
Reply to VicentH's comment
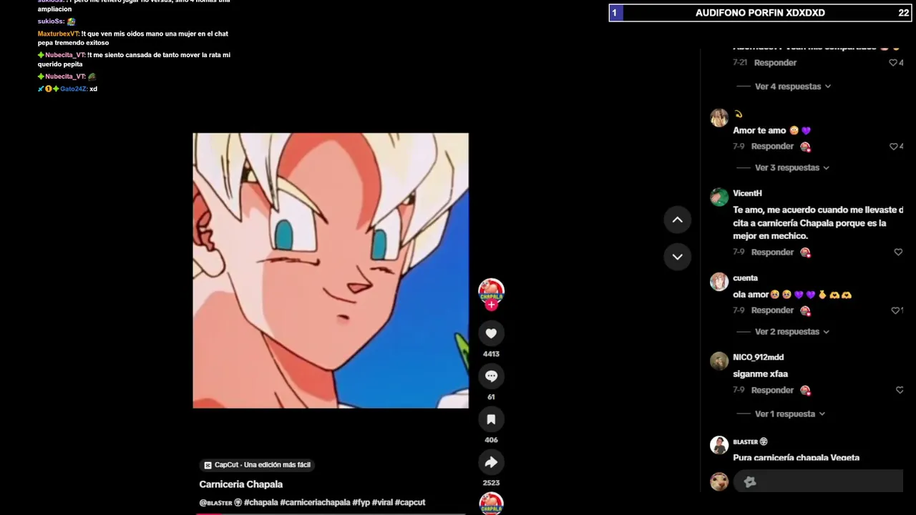pyautogui.click(x=772, y=252)
